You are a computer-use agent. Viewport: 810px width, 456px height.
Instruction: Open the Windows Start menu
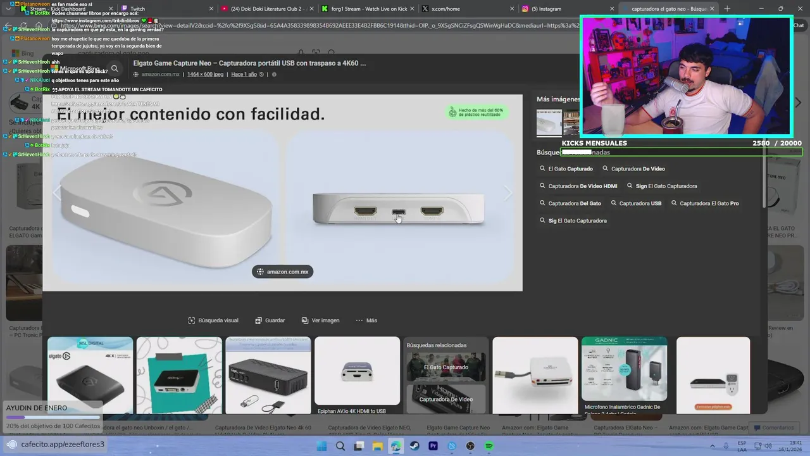(x=321, y=446)
